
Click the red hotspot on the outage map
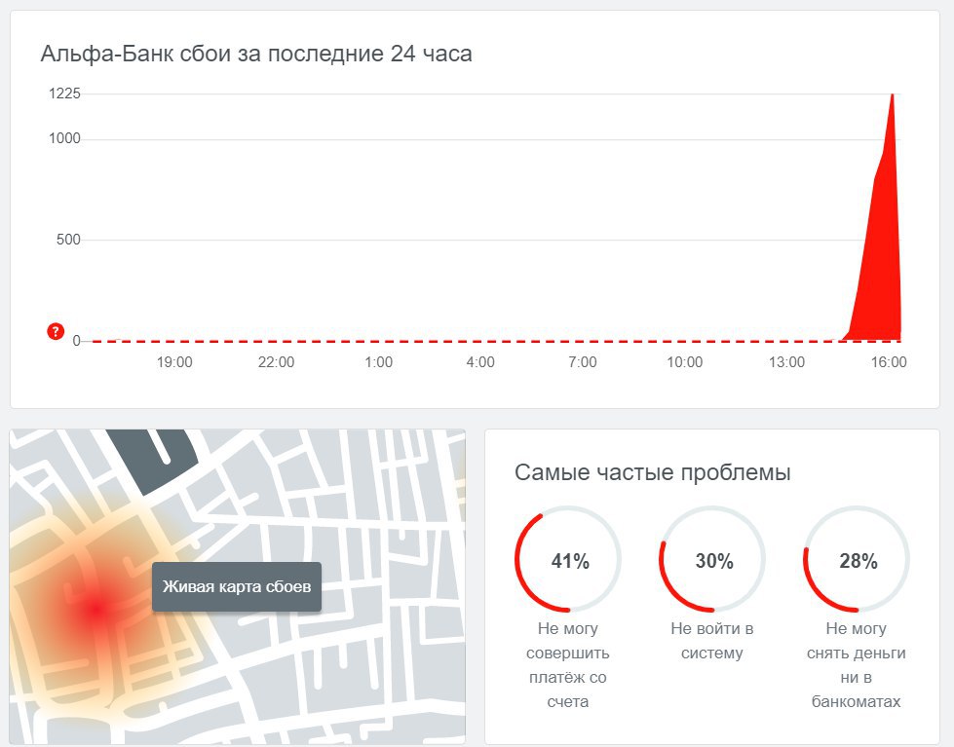point(95,609)
